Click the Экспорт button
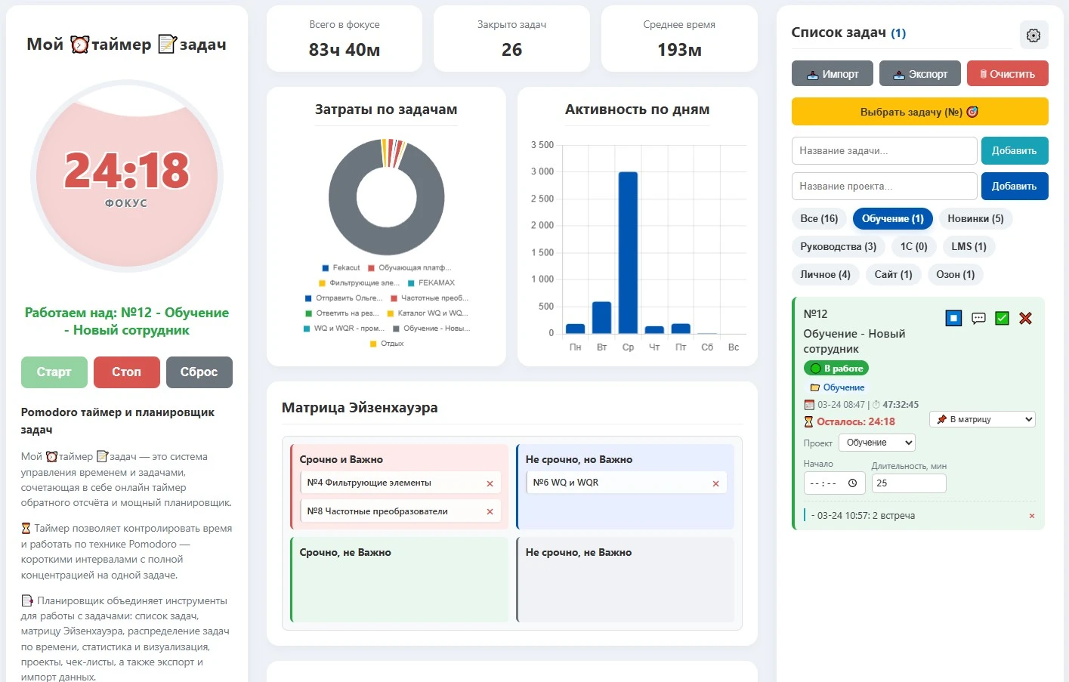The height and width of the screenshot is (682, 1069). coord(920,74)
